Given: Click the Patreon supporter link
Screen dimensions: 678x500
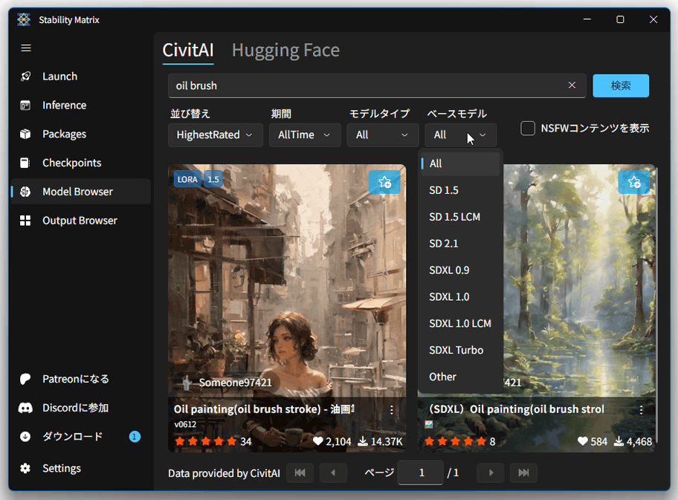Looking at the screenshot, I should click(x=81, y=379).
